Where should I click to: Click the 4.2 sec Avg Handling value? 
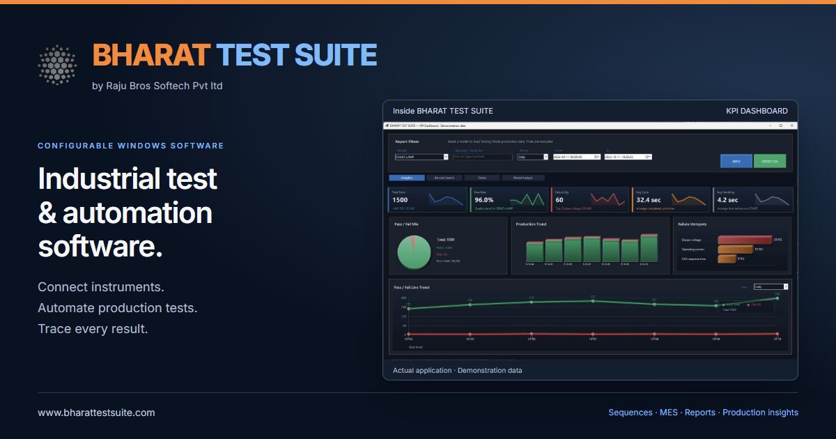[728, 200]
